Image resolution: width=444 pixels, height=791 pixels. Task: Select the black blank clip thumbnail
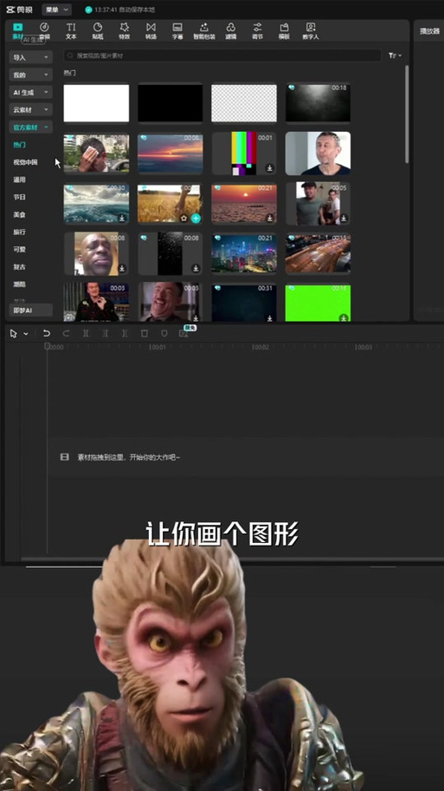click(x=171, y=103)
